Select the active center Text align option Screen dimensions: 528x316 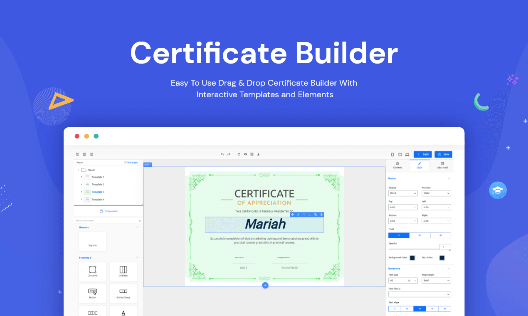[419, 309]
